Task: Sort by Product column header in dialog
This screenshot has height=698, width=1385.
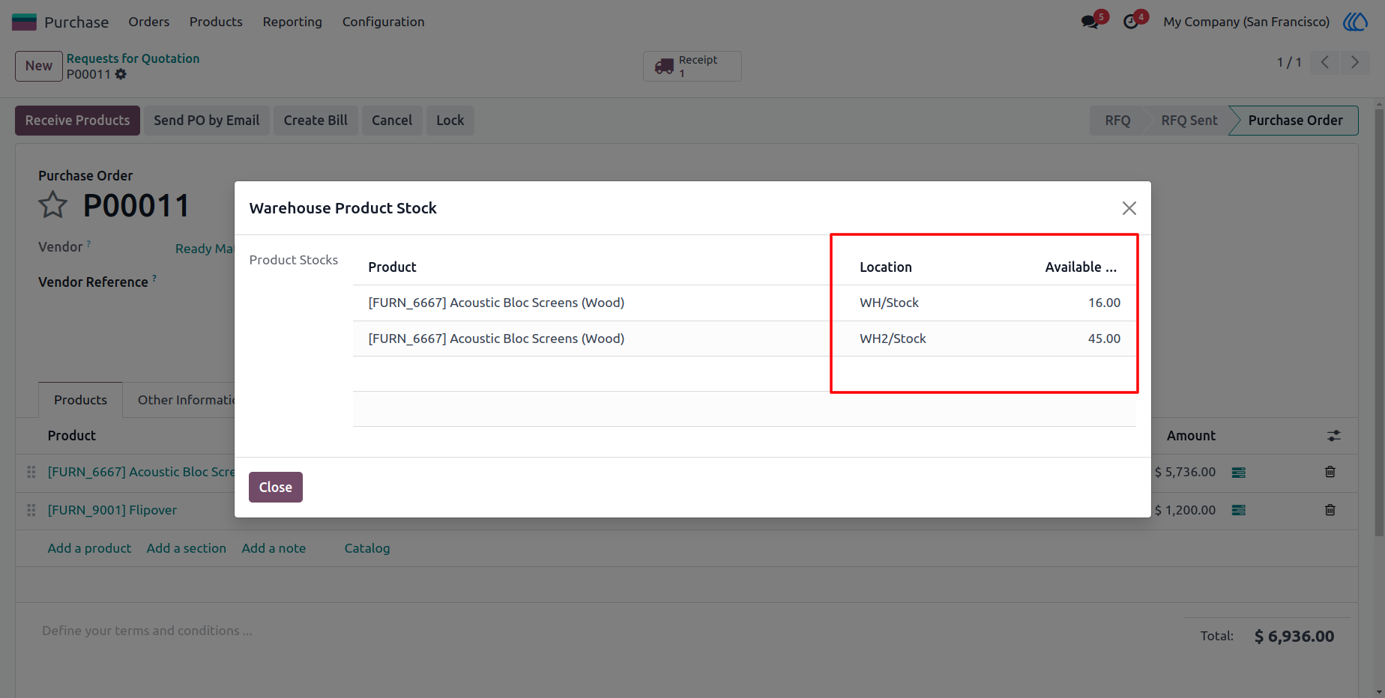Action: (392, 267)
